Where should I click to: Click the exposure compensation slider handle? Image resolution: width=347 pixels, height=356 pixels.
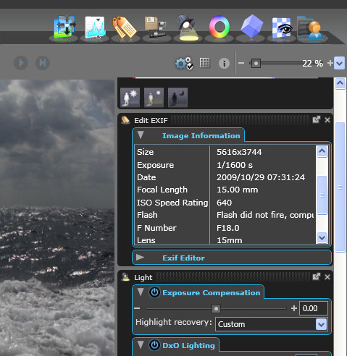(216, 308)
